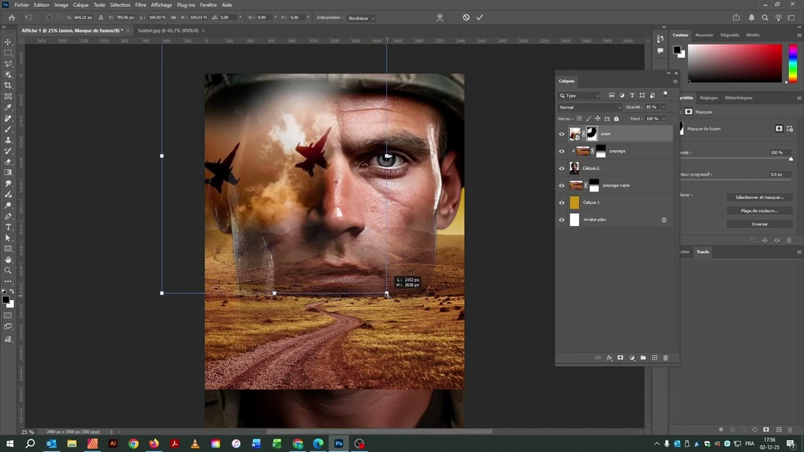
Task: Select the Crop tool
Action: pyautogui.click(x=8, y=85)
